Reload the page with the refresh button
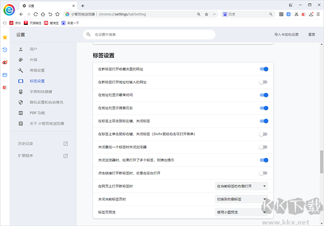This screenshot has width=324, height=226. click(x=36, y=14)
